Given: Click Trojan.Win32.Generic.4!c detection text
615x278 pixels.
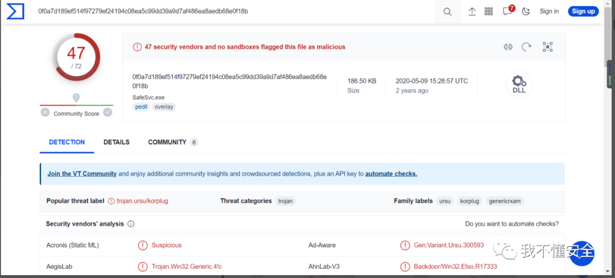Looking at the screenshot, I should (187, 267).
